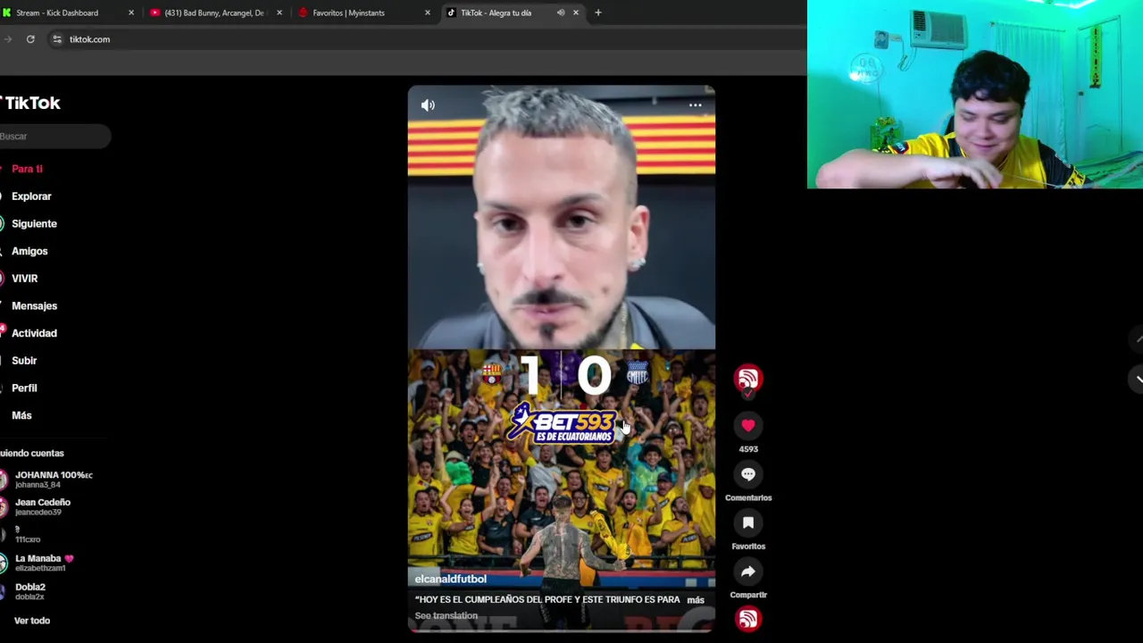
Task: Open Mensajes in the sidebar
Action: click(34, 306)
